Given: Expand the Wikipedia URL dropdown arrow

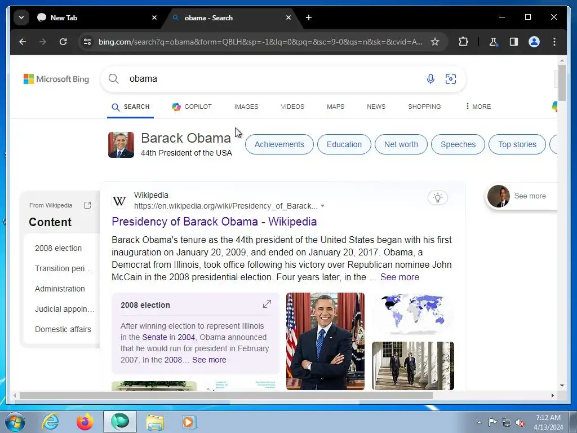Looking at the screenshot, I should pyautogui.click(x=323, y=206).
